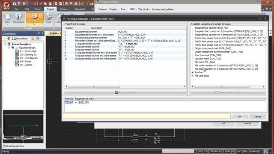Image resolution: width=274 pixels, height=154 pixels.
Task: Open project Properties from the ribbon
Action: (x=18, y=18)
